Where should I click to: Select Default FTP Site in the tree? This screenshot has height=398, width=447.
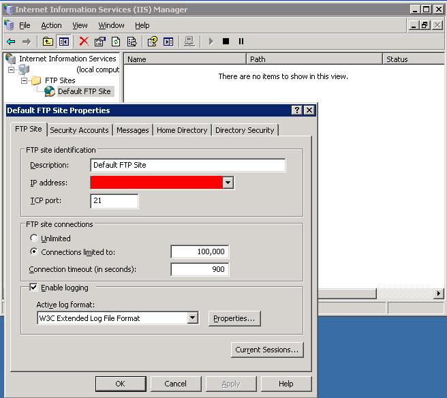pos(84,91)
